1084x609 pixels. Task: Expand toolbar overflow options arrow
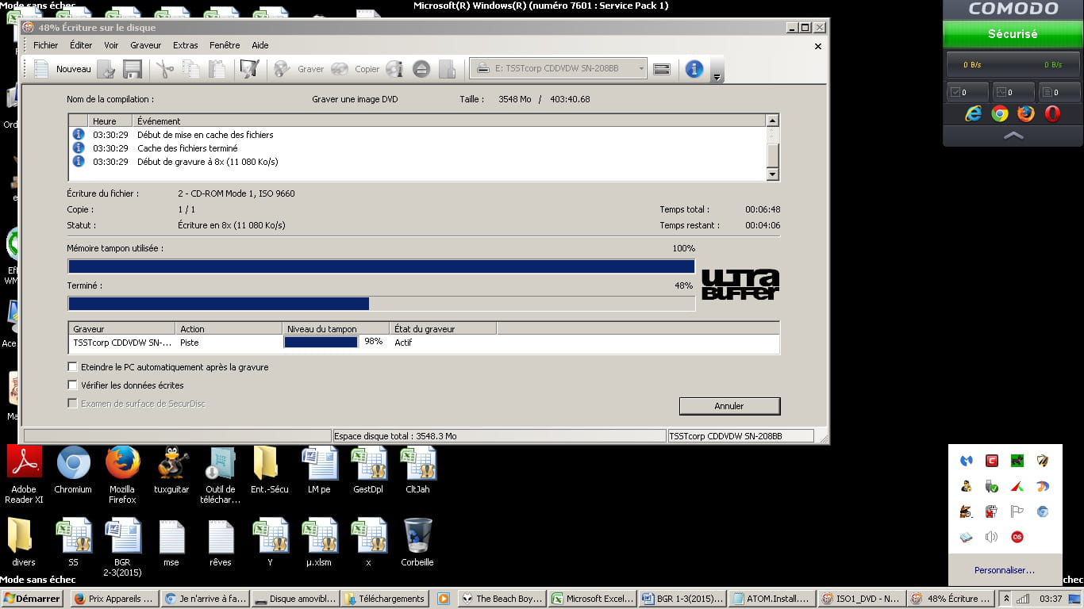click(717, 77)
